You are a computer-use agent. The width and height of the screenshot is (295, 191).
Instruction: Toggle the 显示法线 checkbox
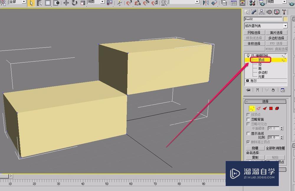click(x=248, y=133)
